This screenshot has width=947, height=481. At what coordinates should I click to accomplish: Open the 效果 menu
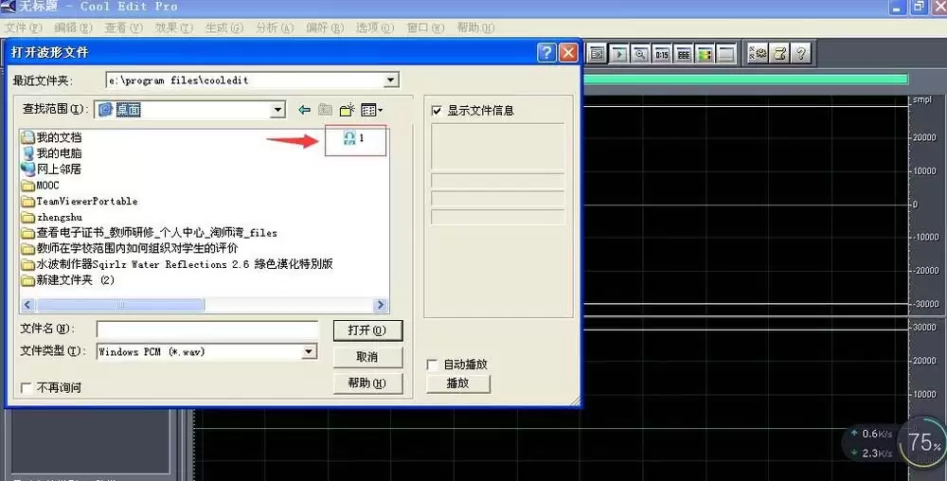pyautogui.click(x=173, y=27)
